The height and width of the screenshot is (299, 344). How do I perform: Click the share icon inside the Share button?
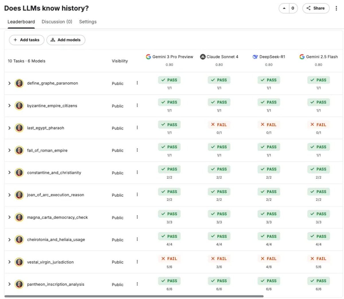309,8
